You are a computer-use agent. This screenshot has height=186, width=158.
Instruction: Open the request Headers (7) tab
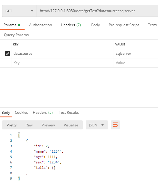(x=71, y=25)
